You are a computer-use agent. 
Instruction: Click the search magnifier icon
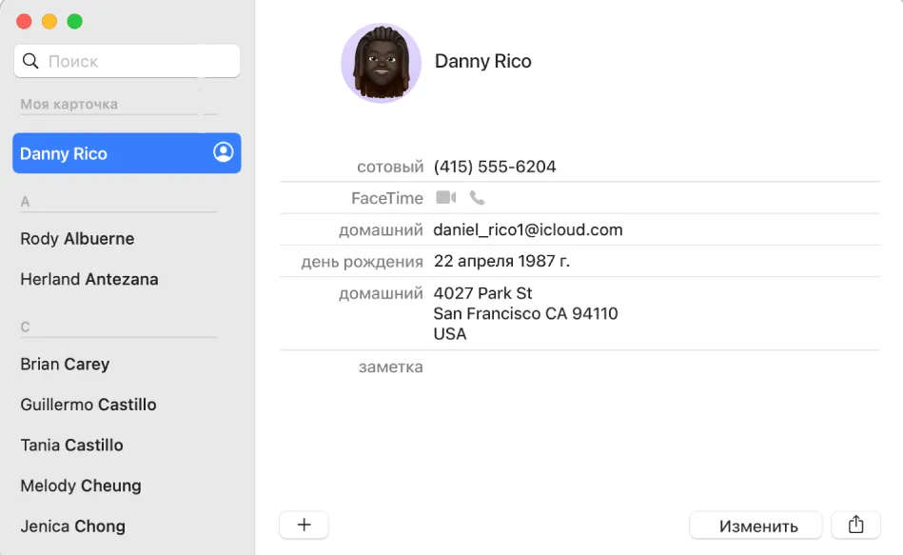coord(30,61)
